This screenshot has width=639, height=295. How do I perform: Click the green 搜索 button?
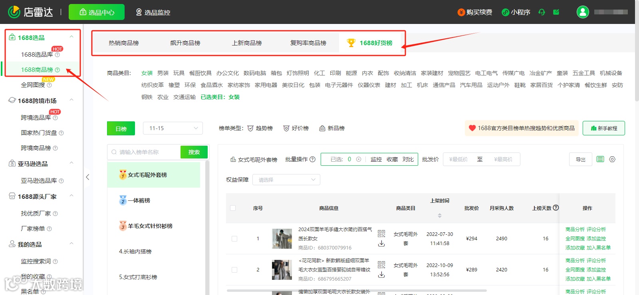pyautogui.click(x=194, y=152)
